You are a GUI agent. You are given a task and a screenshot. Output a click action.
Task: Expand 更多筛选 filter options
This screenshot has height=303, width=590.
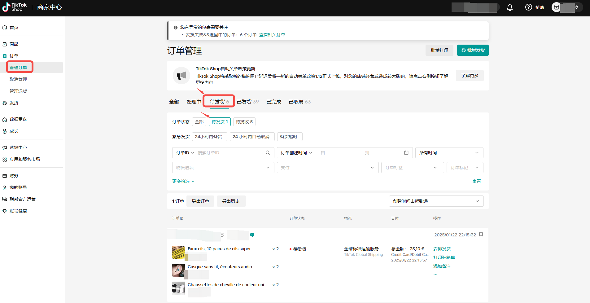coord(183,181)
